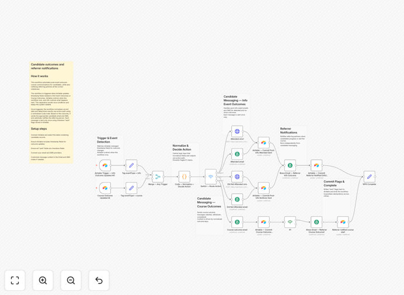404x295 pixels.
Task: Open the Did Not Attended sms node
Action: click(237, 176)
